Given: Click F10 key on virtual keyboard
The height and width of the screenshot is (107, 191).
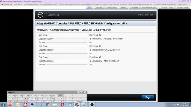Looking at the screenshot, I should [46, 96].
